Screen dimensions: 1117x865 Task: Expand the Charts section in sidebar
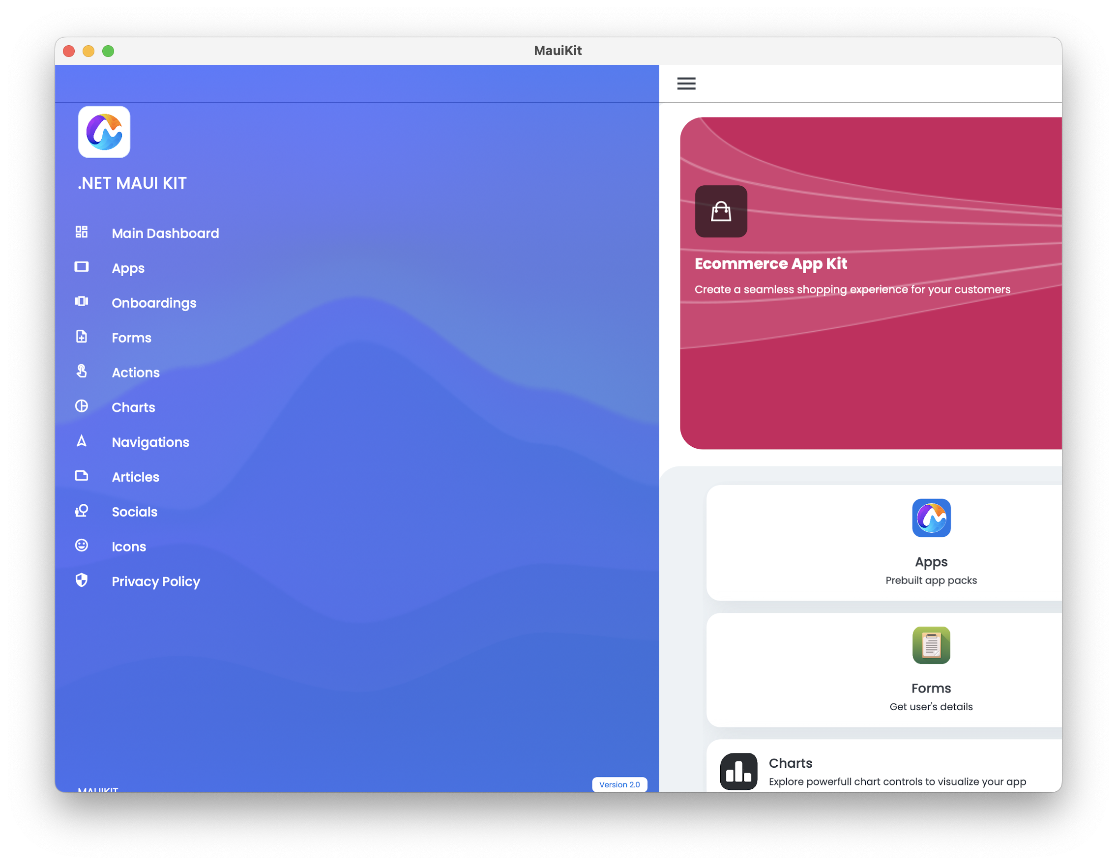[x=133, y=407]
